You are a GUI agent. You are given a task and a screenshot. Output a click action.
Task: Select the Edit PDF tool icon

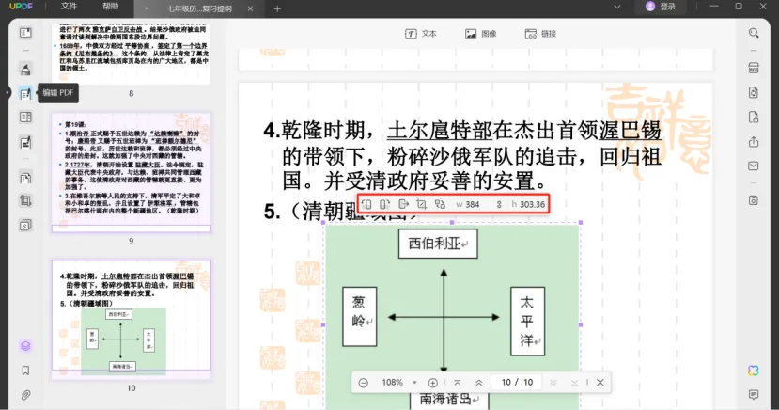click(x=25, y=93)
